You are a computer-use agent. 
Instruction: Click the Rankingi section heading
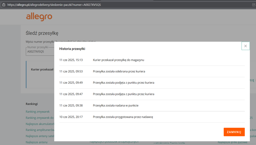pyautogui.click(x=32, y=104)
